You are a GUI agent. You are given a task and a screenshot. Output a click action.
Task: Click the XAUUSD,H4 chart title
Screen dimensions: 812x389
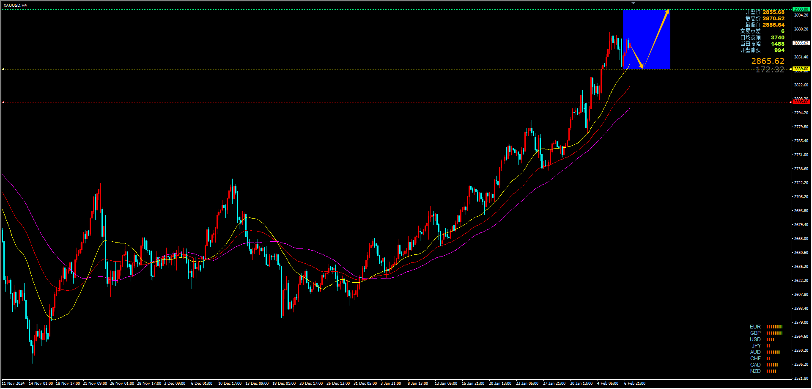[15, 5]
